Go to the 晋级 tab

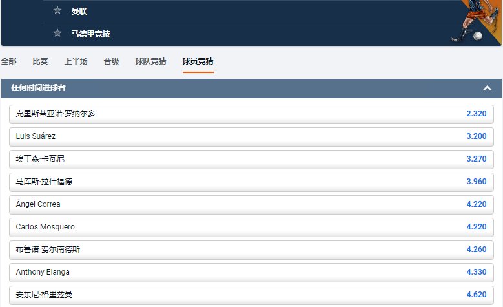pos(111,61)
